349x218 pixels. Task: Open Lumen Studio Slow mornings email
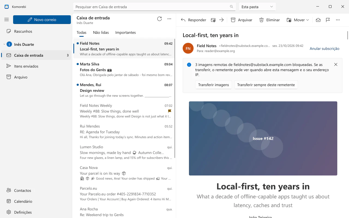coord(124,153)
